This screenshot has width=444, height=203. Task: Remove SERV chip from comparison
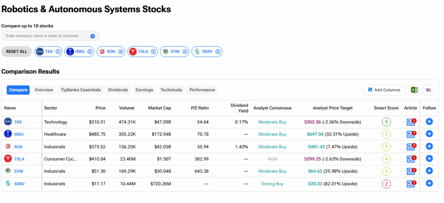[218, 52]
